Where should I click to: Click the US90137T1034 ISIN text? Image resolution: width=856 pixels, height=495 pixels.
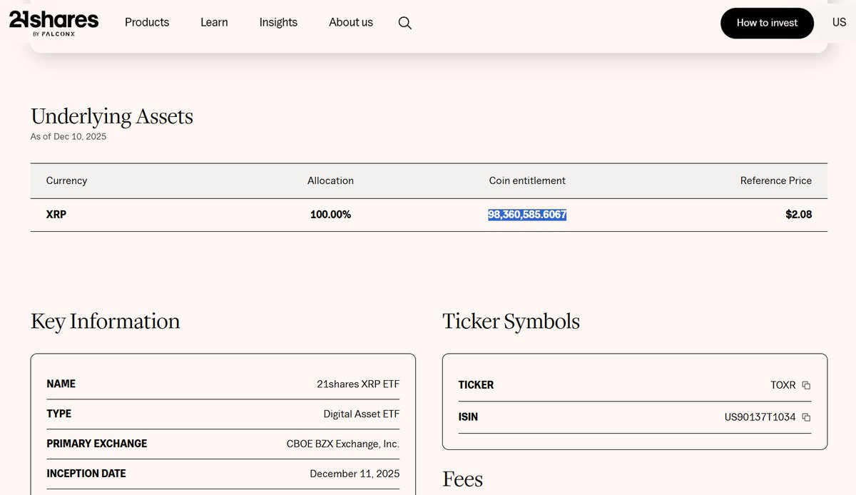pyautogui.click(x=760, y=417)
